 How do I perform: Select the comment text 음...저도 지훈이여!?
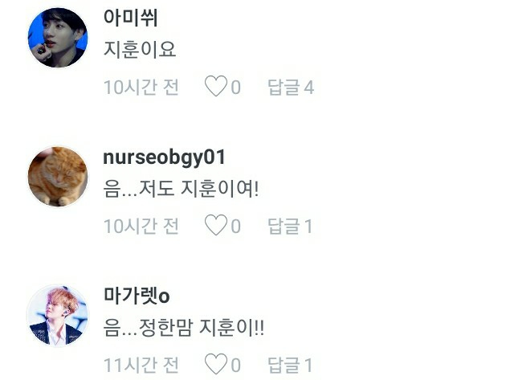181,189
